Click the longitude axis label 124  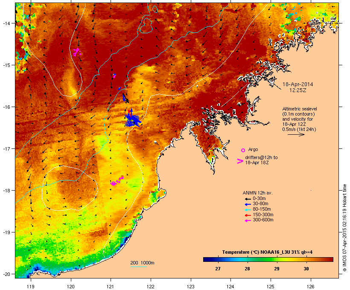[x=230, y=287]
